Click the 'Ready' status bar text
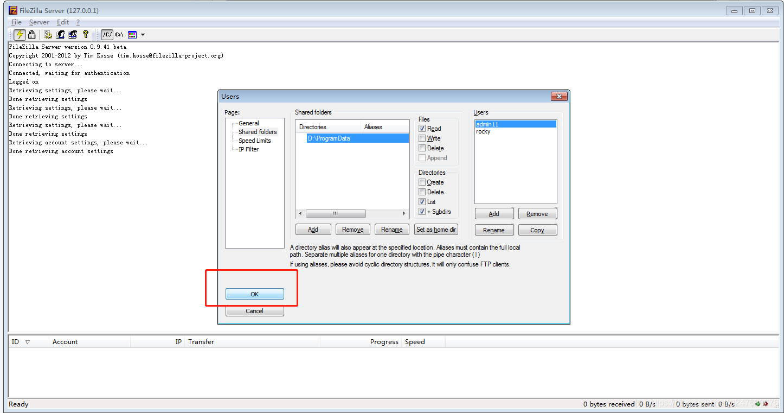The image size is (784, 413). coord(18,404)
